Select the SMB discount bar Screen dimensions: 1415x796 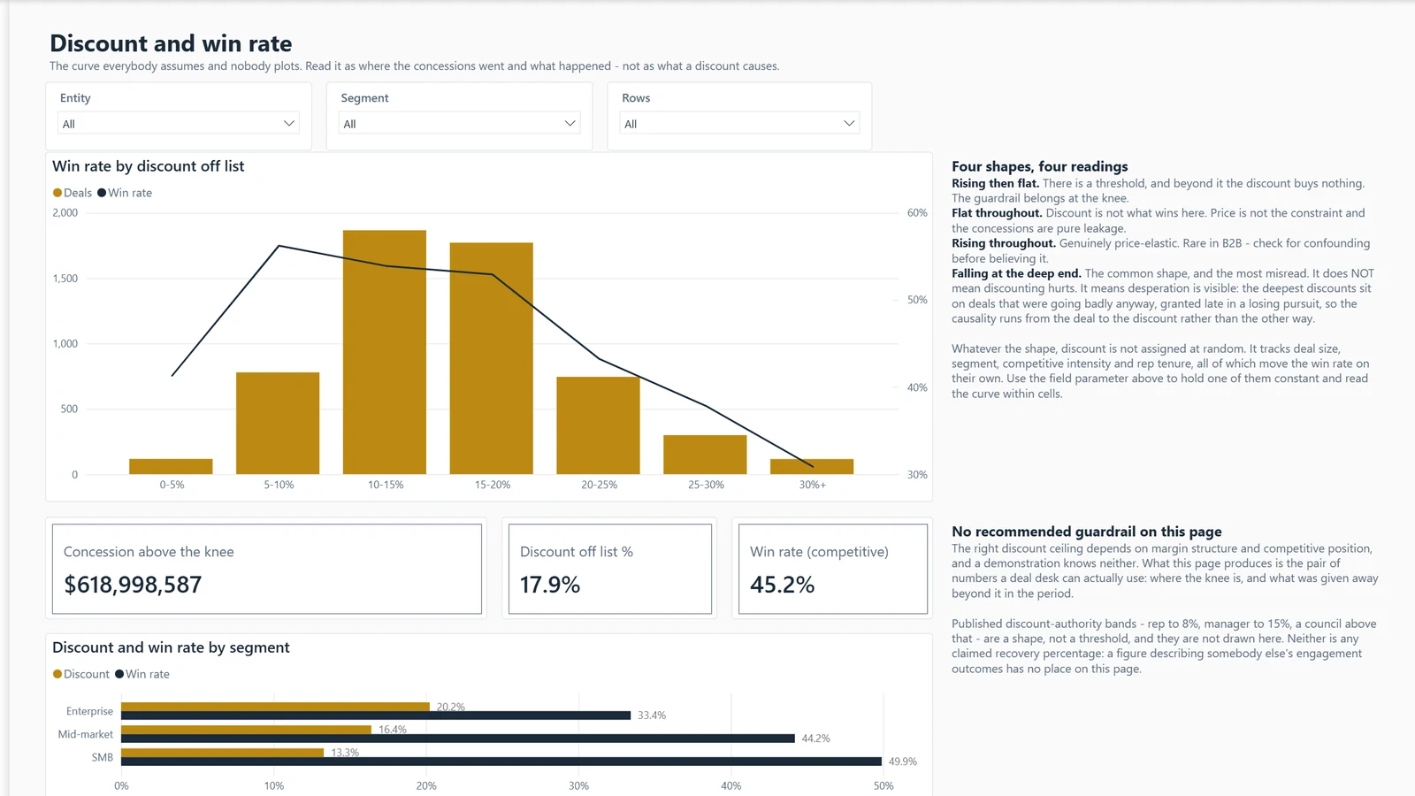coord(222,753)
